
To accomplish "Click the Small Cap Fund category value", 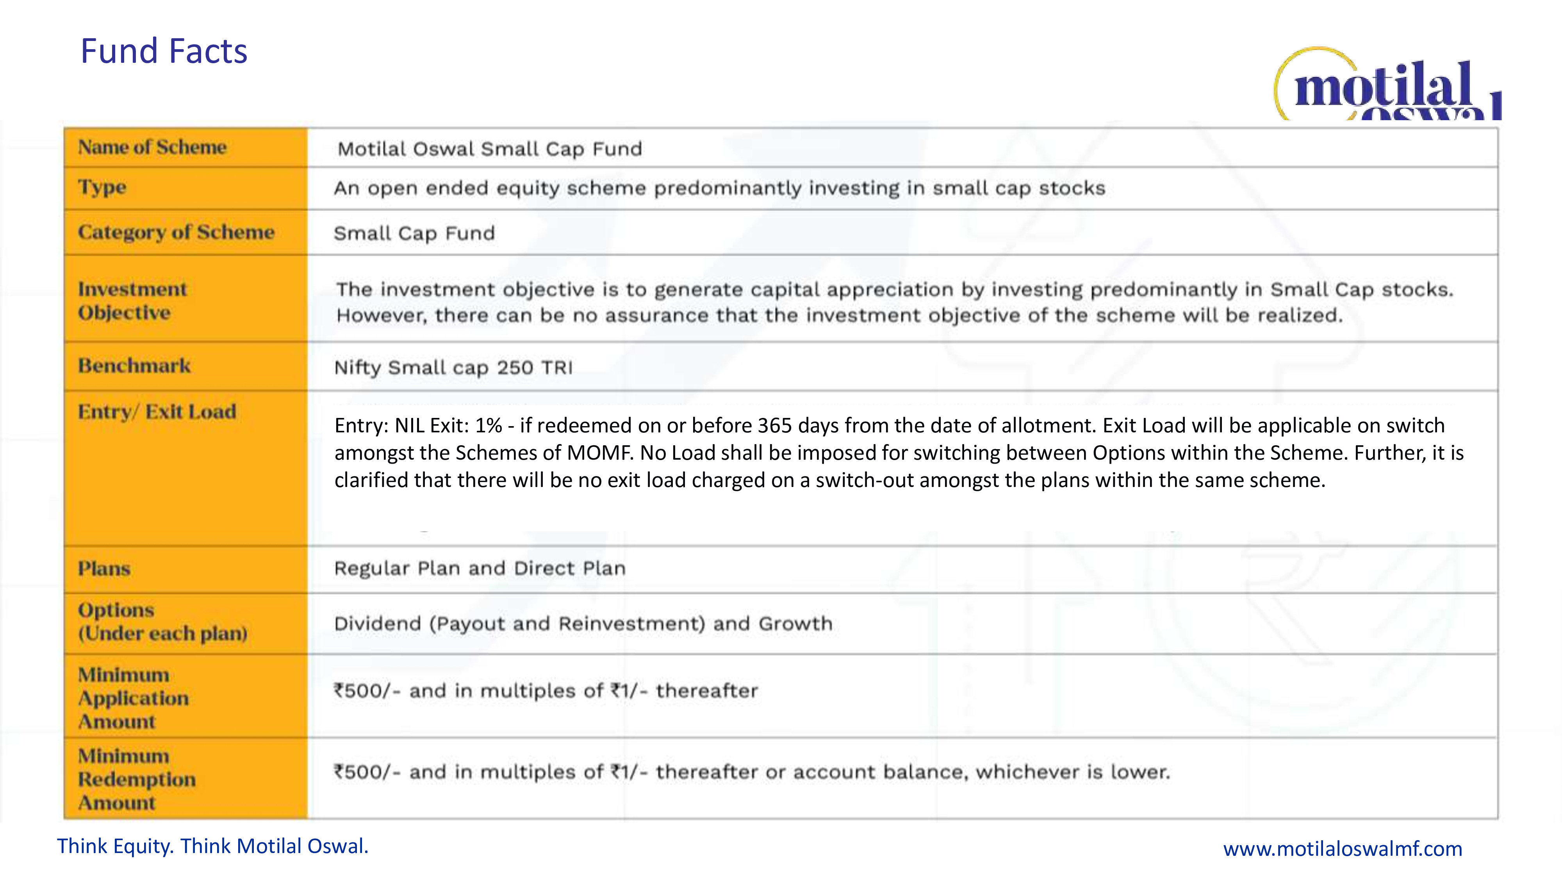I will point(414,233).
